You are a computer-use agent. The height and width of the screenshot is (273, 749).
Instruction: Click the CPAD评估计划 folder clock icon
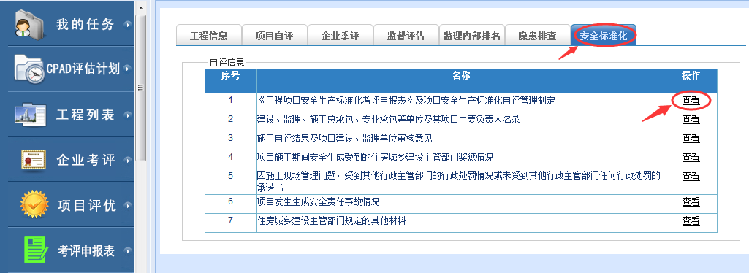pyautogui.click(x=30, y=69)
